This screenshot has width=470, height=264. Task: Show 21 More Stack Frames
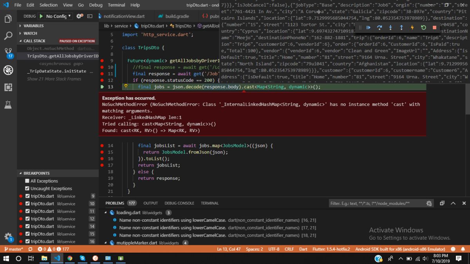point(54,79)
